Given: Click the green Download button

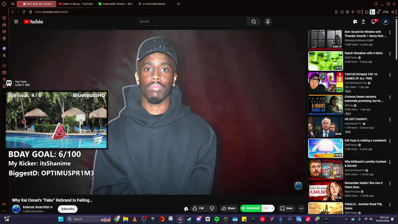Looking at the screenshot, I should point(251,208).
